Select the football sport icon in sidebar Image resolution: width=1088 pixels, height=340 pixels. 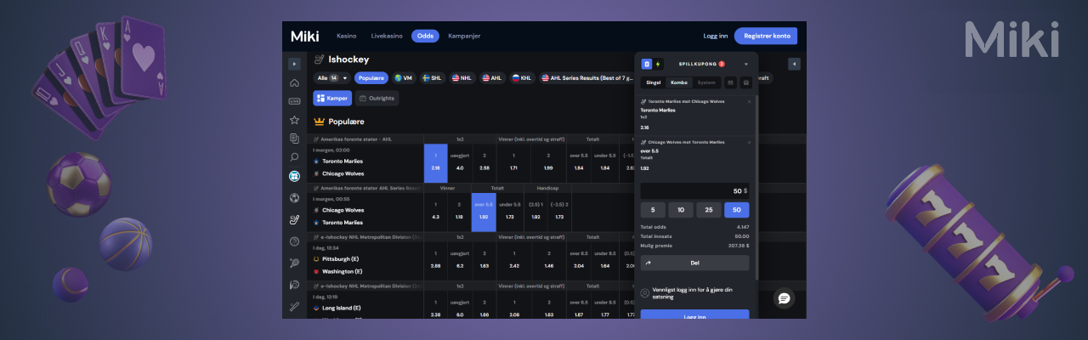(x=294, y=198)
